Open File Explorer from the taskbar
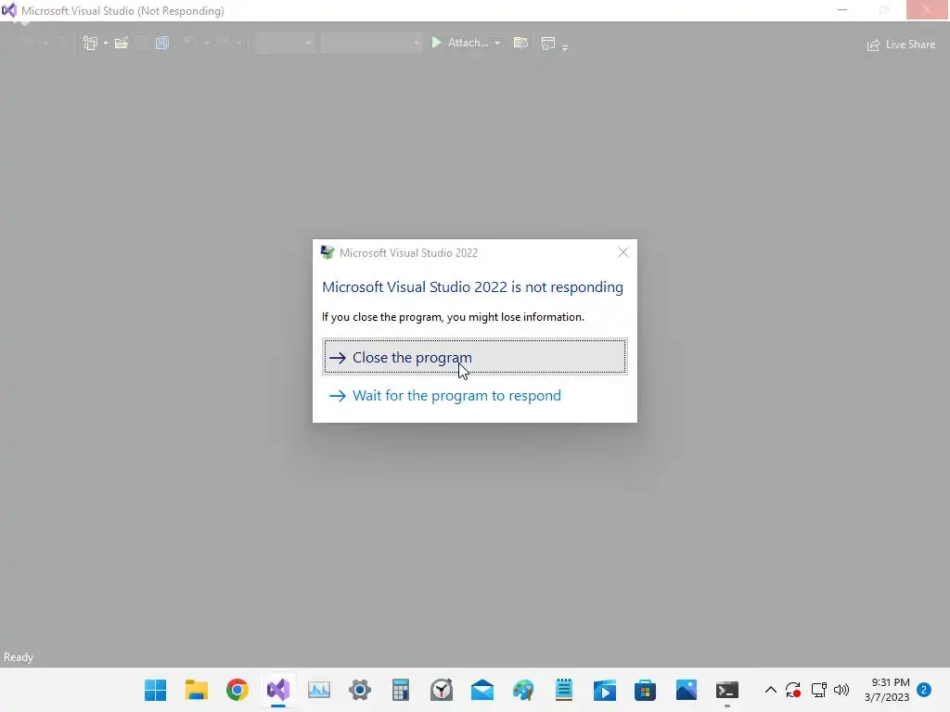The width and height of the screenshot is (950, 712). click(x=197, y=690)
